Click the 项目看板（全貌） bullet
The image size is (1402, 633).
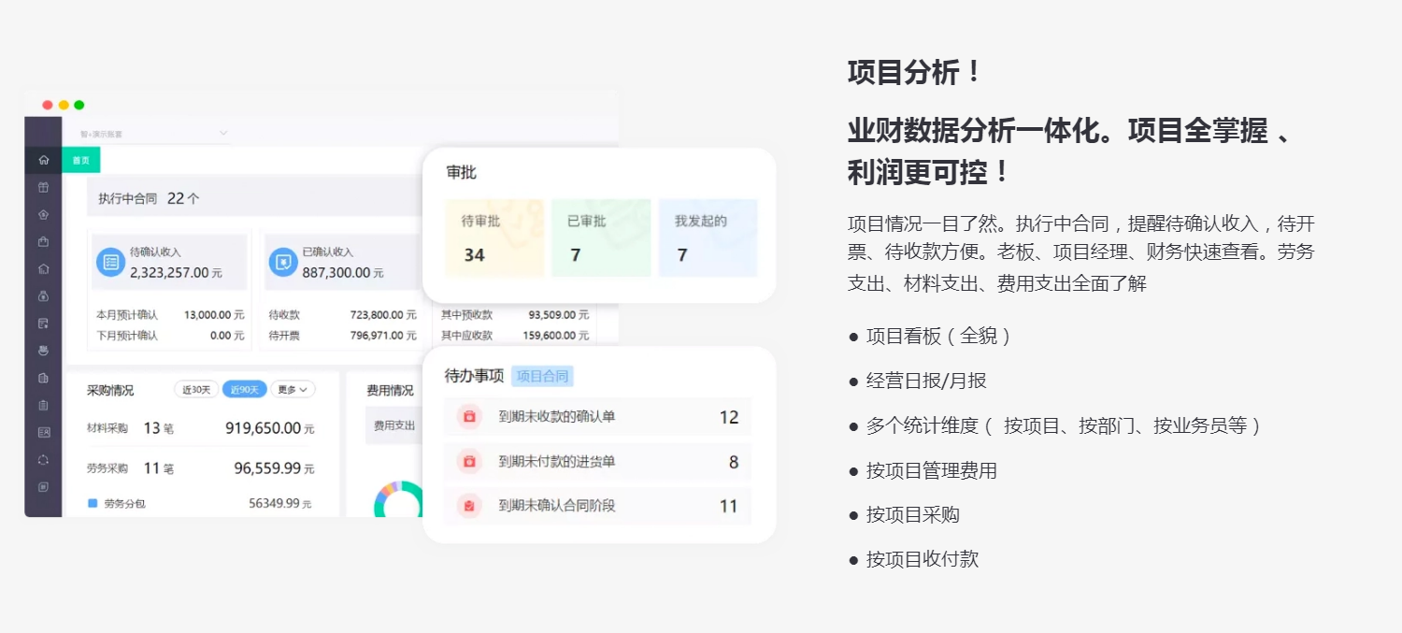931,337
